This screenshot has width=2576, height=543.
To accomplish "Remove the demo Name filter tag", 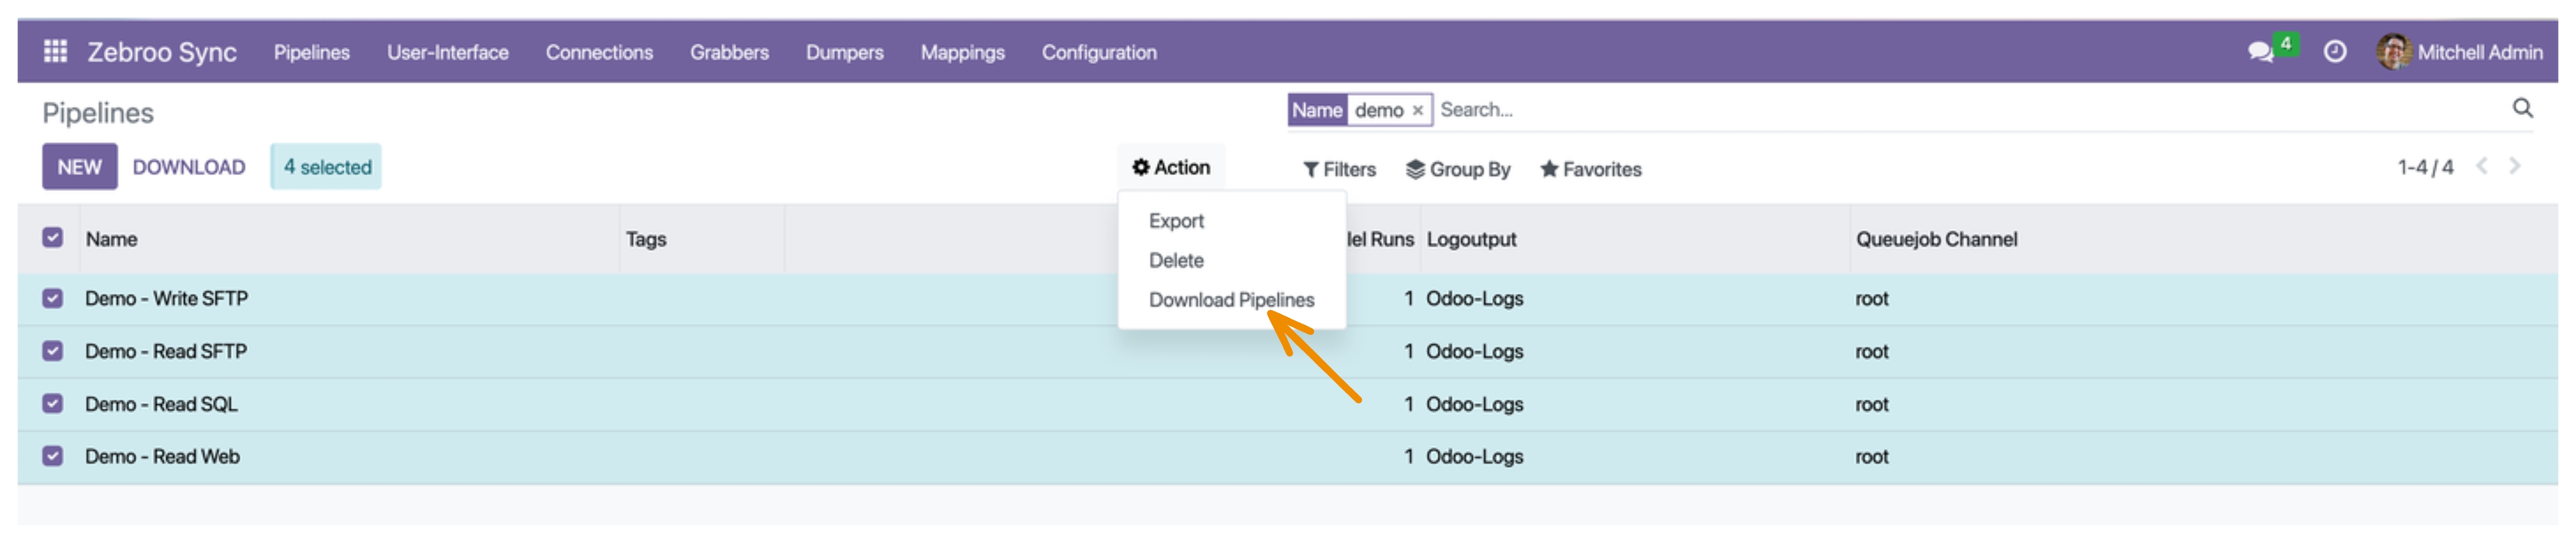I will 1417,111.
